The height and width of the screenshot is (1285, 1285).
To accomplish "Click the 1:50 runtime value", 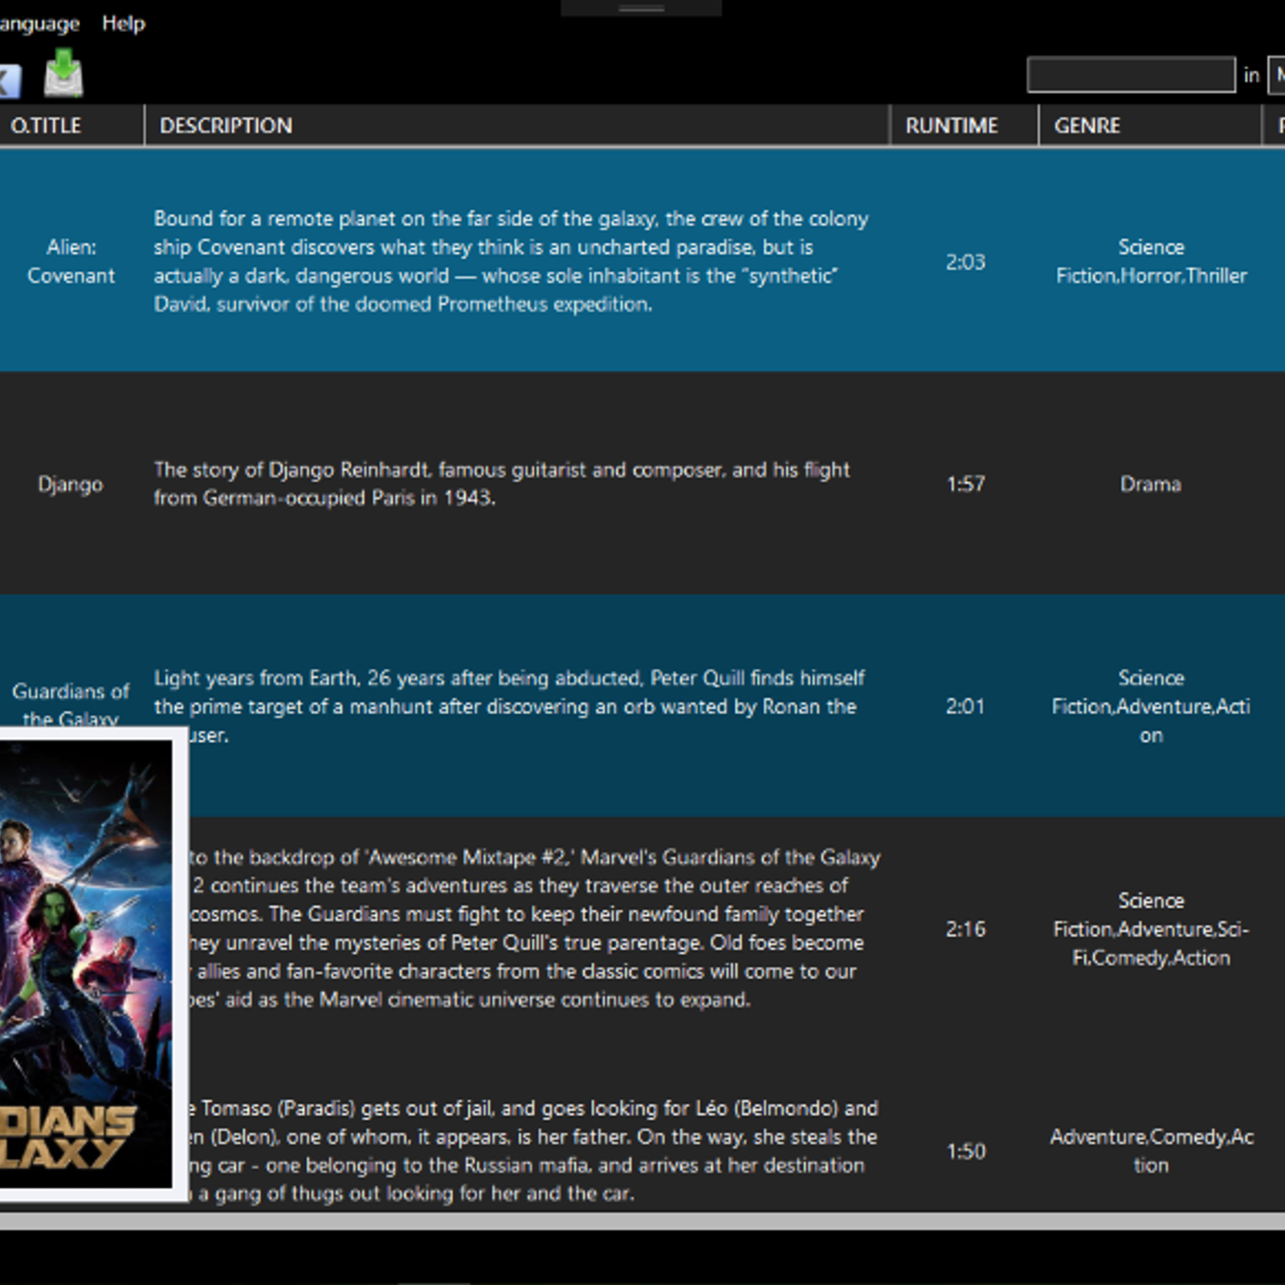I will pyautogui.click(x=965, y=1151).
